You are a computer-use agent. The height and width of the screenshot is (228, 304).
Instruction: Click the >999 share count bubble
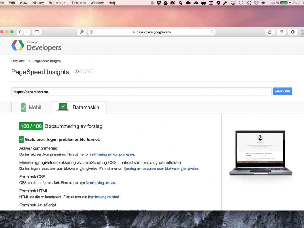(88, 72)
